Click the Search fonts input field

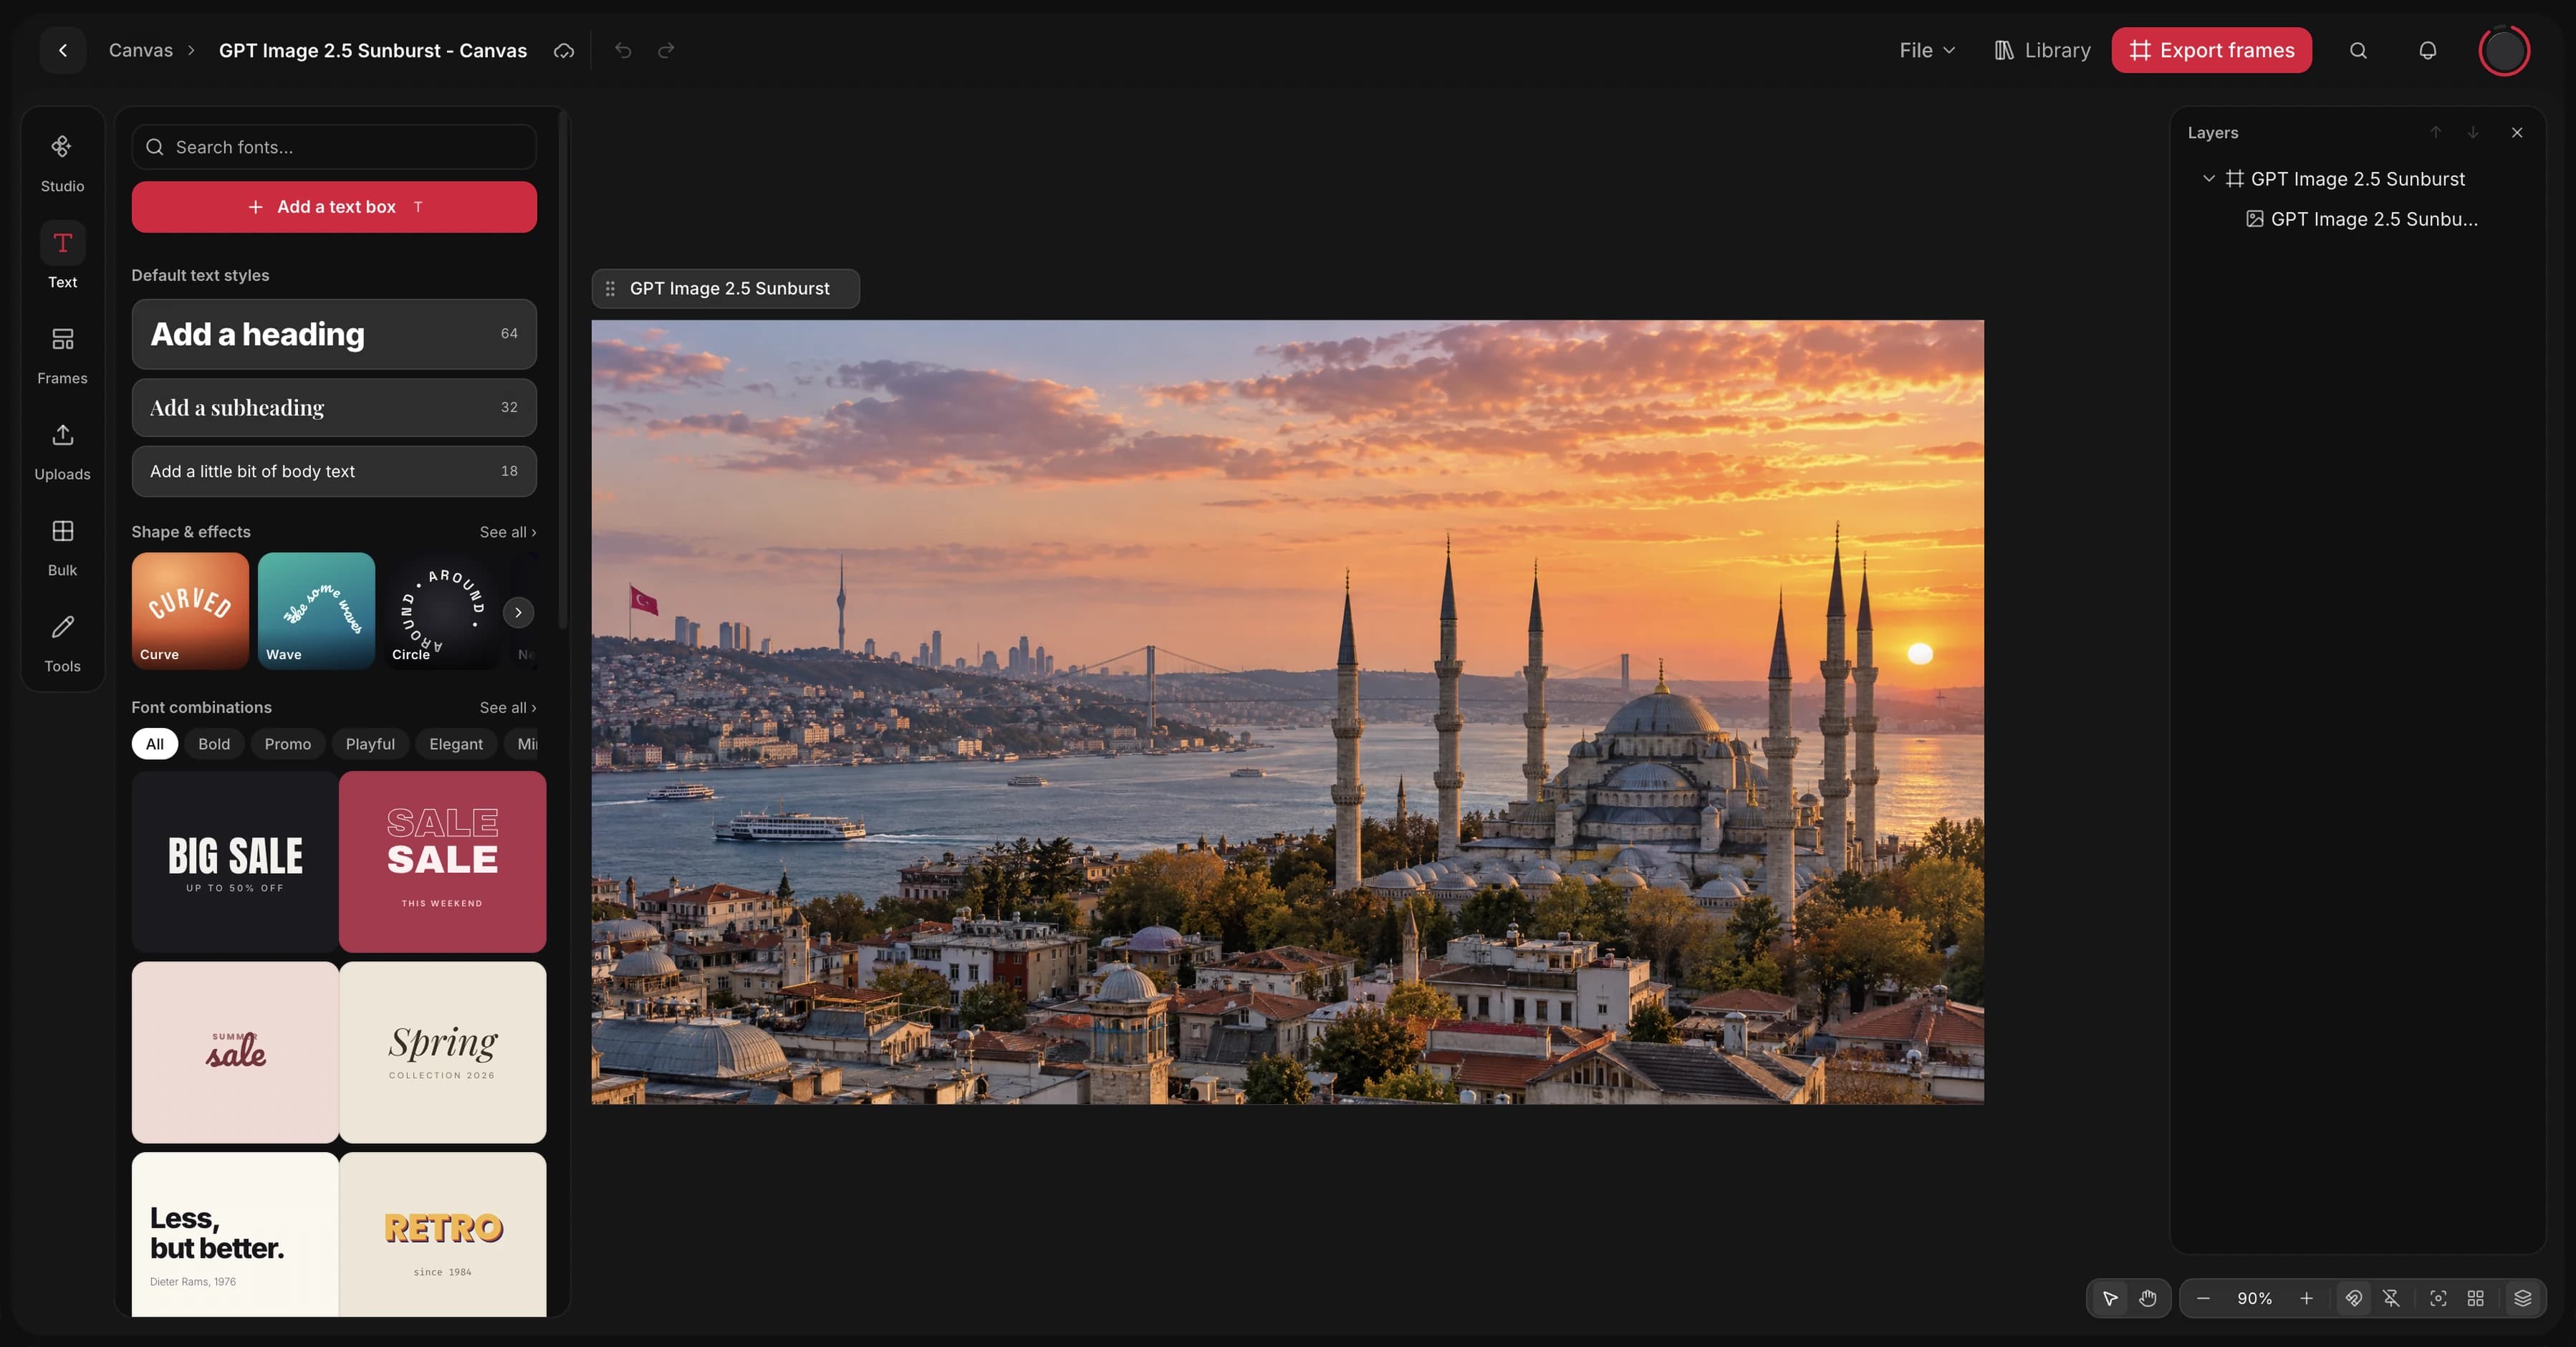[x=334, y=147]
